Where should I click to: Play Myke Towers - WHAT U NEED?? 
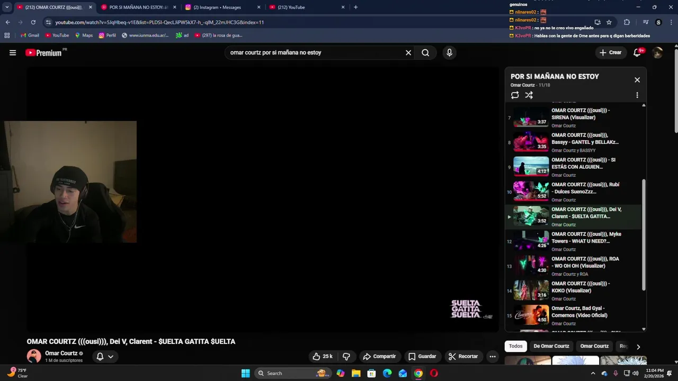click(574, 241)
